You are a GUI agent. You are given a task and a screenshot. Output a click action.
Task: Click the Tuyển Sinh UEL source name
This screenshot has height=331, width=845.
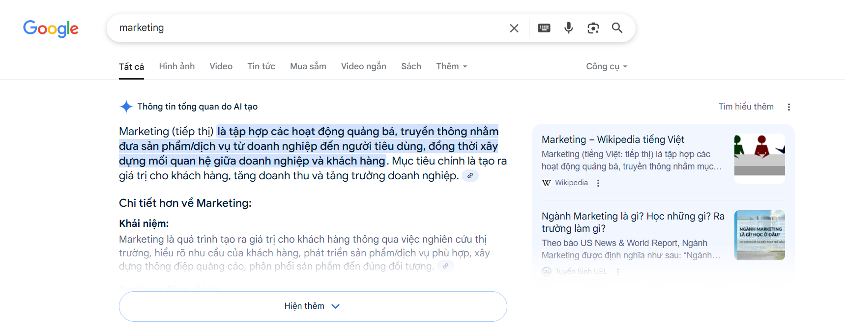tap(581, 271)
